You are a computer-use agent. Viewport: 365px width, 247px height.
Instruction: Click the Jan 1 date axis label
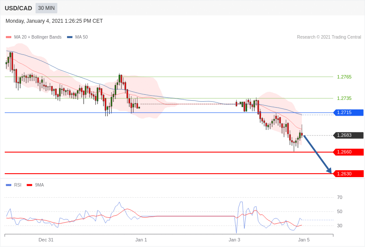(141, 240)
